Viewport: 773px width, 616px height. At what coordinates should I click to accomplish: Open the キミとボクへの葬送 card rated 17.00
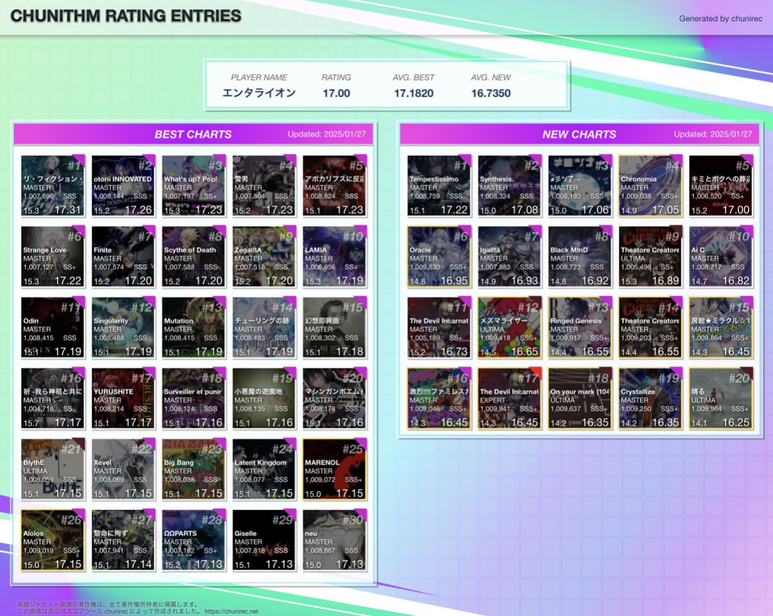[721, 186]
